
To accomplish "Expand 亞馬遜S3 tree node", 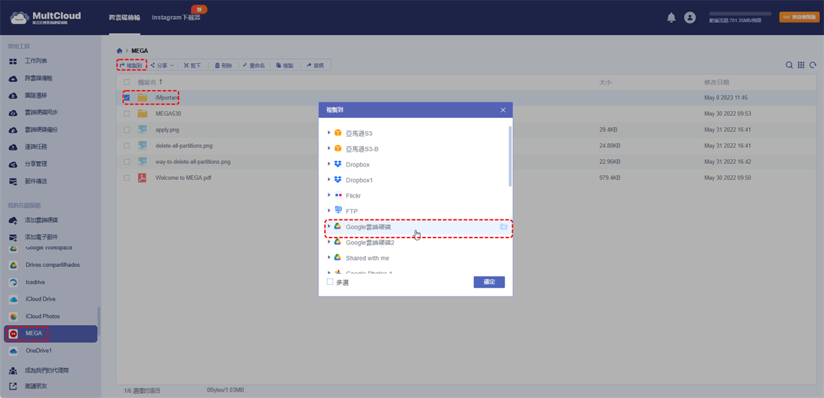I will 329,133.
